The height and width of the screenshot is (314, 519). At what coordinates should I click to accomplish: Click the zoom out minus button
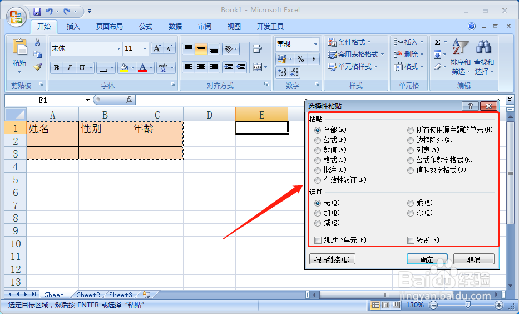point(433,305)
